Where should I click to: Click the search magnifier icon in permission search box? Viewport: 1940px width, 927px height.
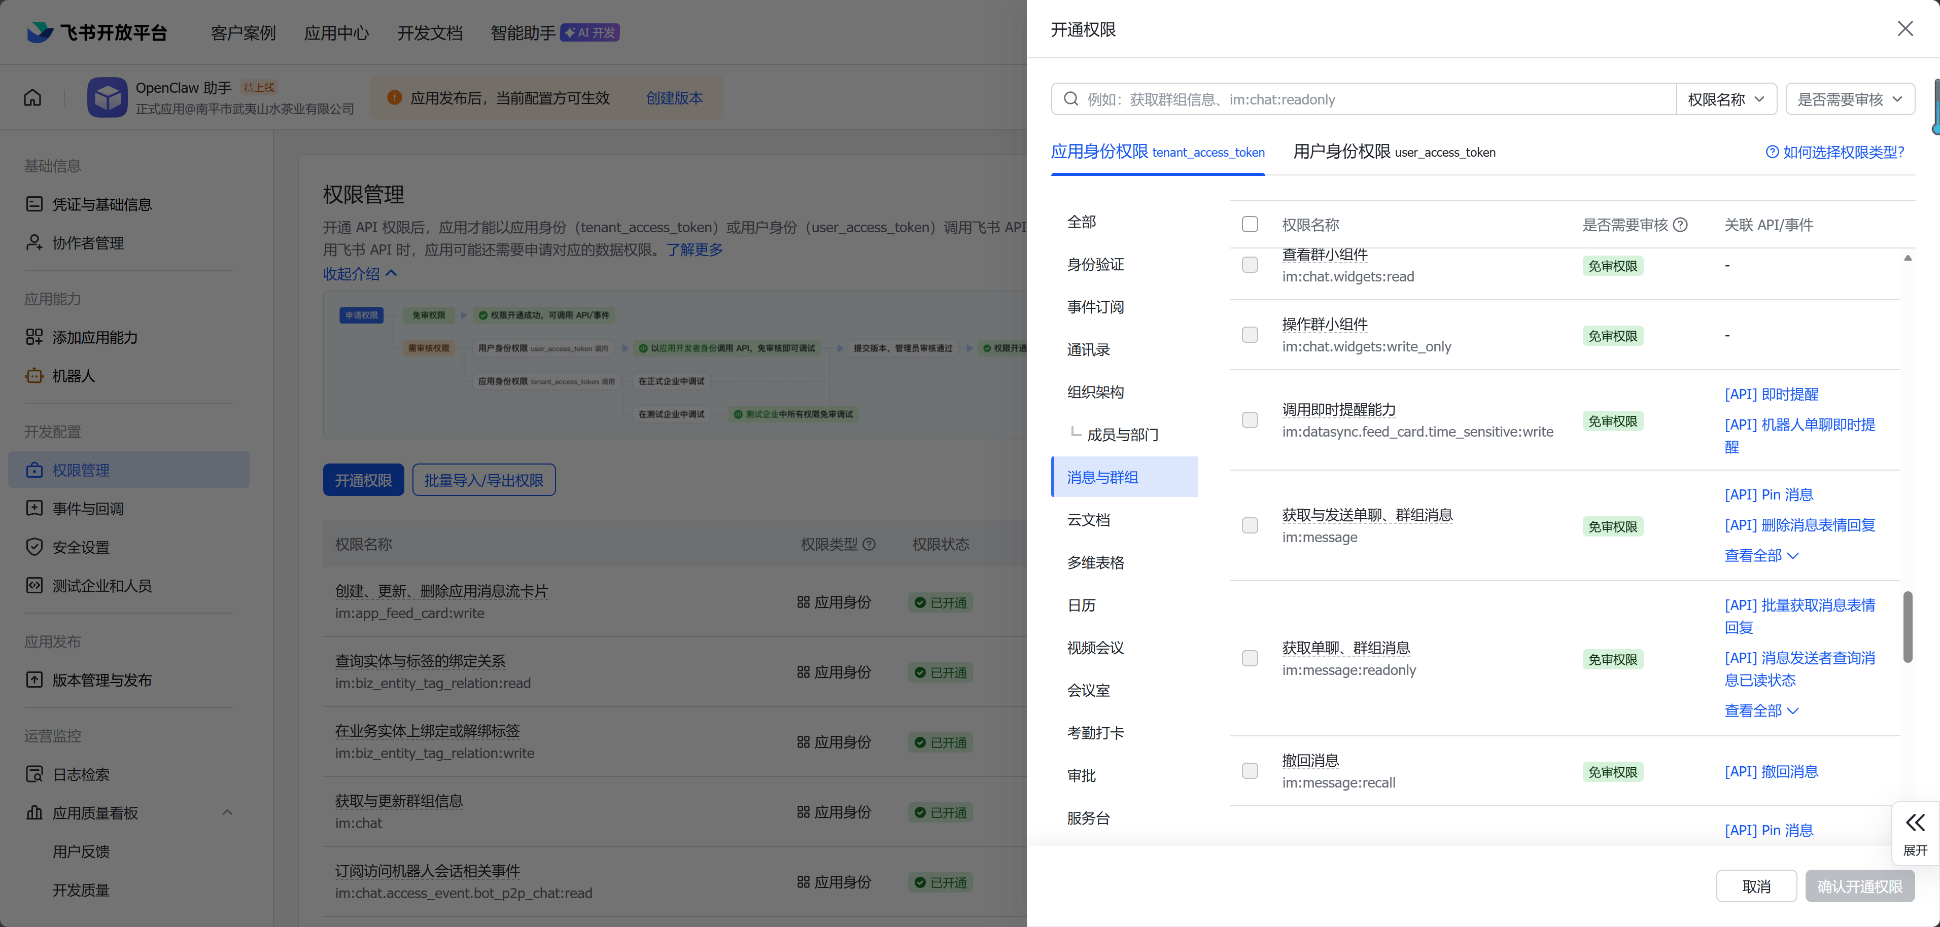1071,99
